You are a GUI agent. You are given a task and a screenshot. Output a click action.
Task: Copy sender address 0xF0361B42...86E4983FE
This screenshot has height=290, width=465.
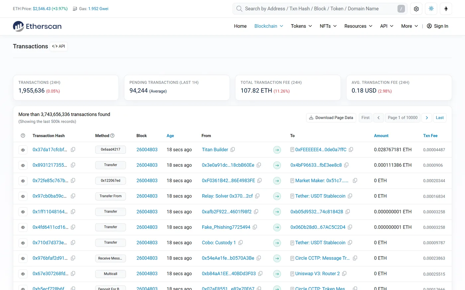pyautogui.click(x=260, y=181)
